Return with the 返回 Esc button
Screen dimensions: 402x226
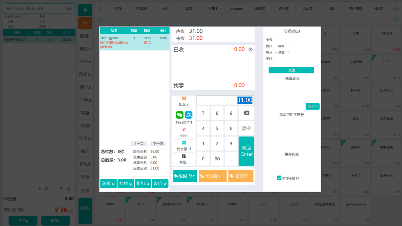185,176
